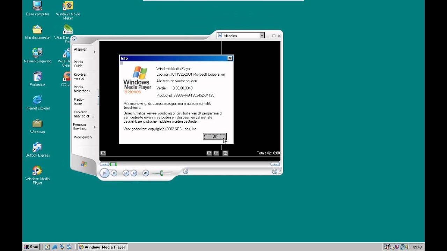447x251 pixels.
Task: Click the Windows Media Player 9 Series logo
Action: click(137, 80)
